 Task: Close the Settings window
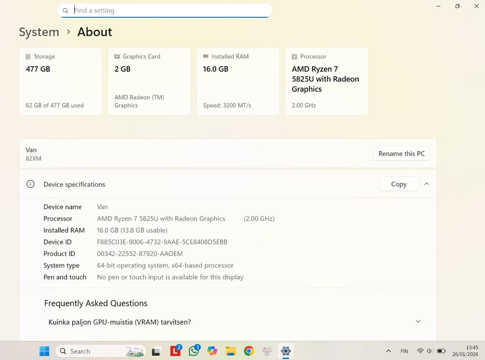click(476, 6)
